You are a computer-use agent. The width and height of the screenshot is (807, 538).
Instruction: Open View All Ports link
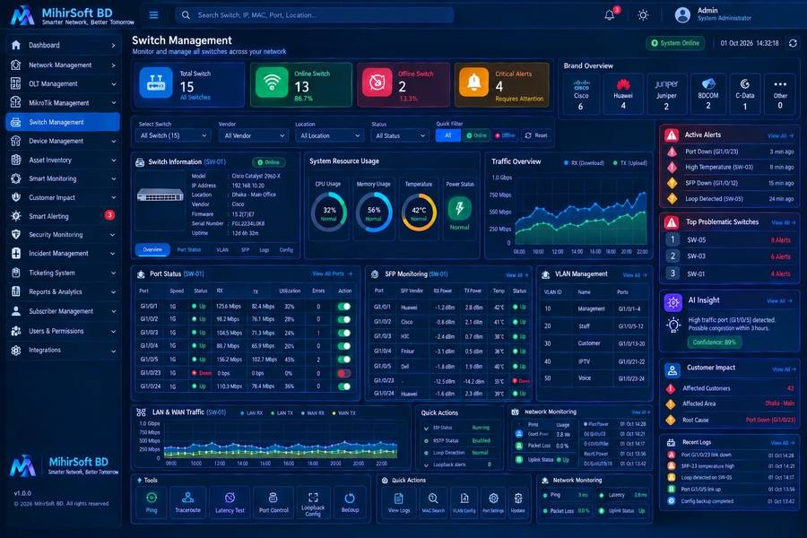[333, 273]
